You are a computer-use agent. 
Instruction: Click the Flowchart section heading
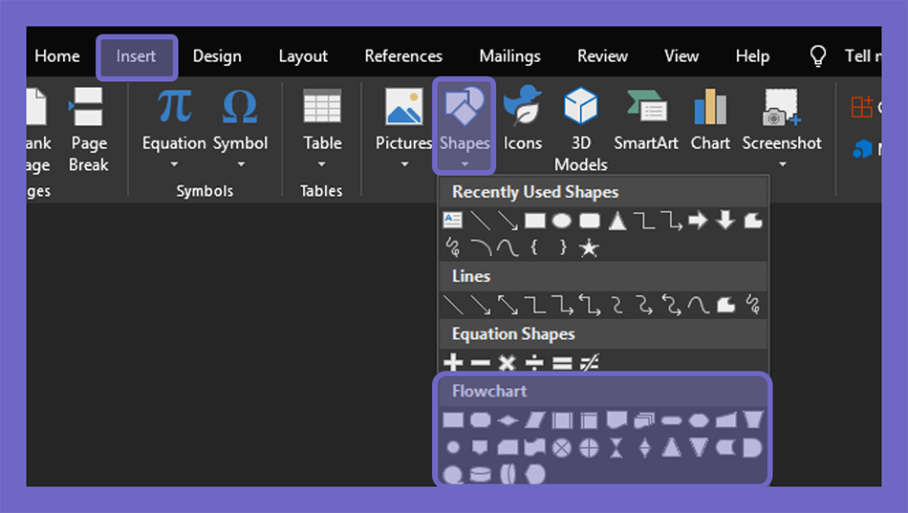[x=489, y=392]
